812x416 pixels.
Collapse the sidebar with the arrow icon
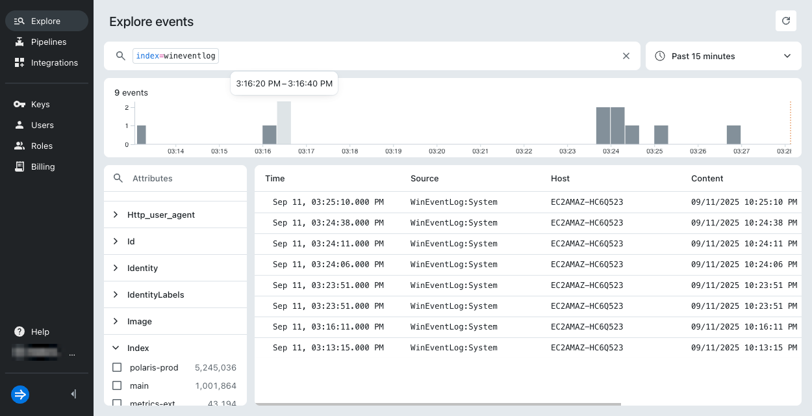pos(73,394)
